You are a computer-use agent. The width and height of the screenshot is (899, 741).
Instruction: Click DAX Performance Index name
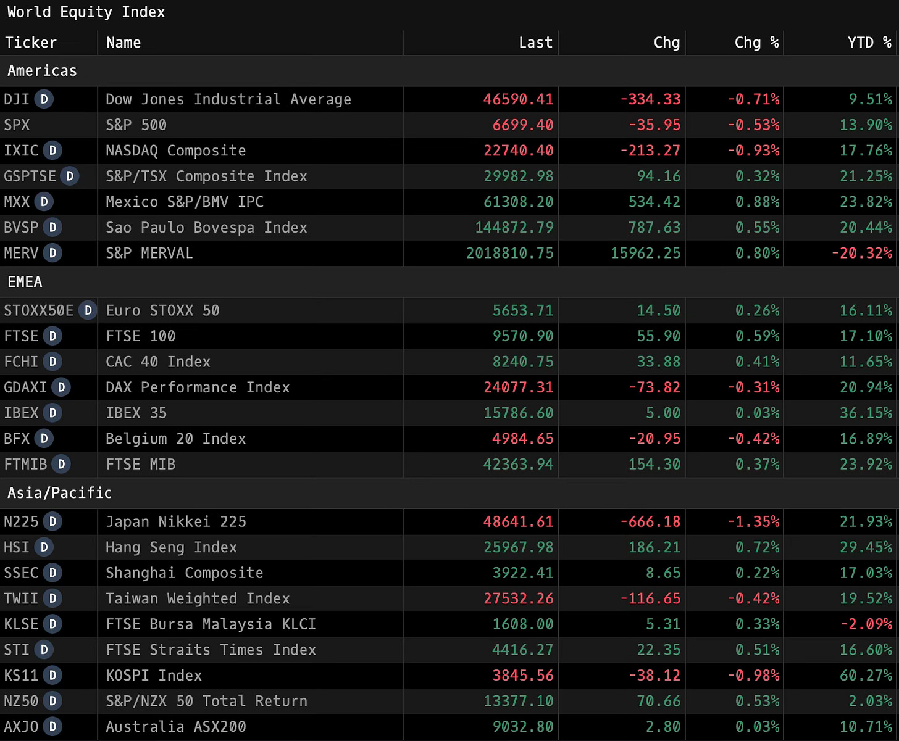click(x=198, y=387)
